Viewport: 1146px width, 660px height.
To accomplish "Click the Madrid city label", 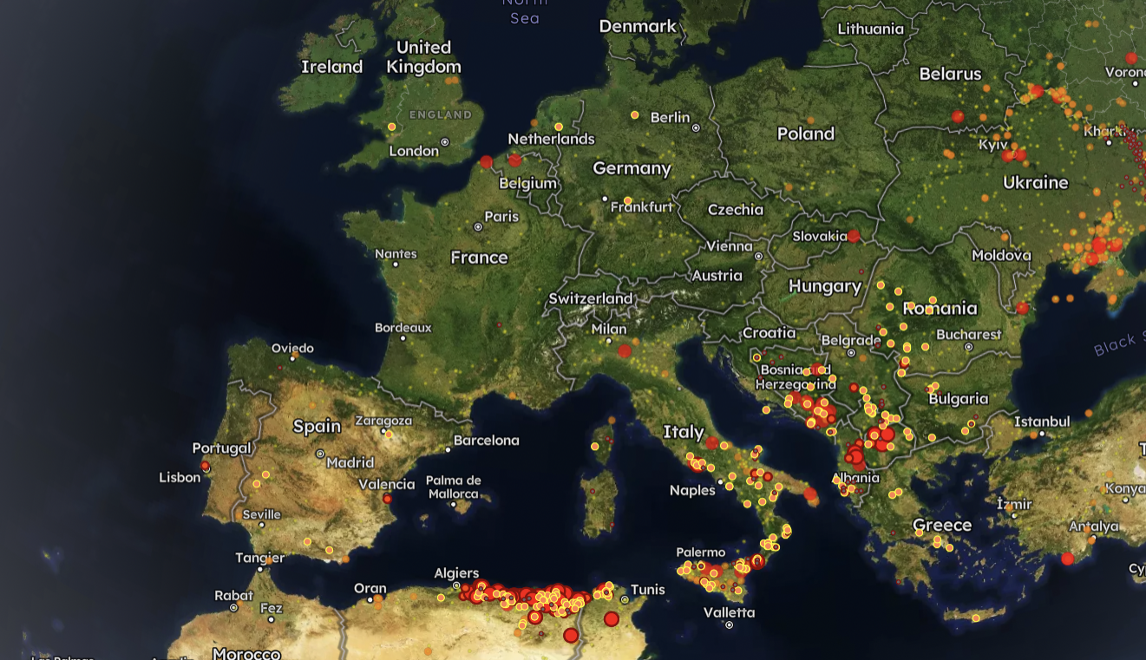I will pos(350,462).
